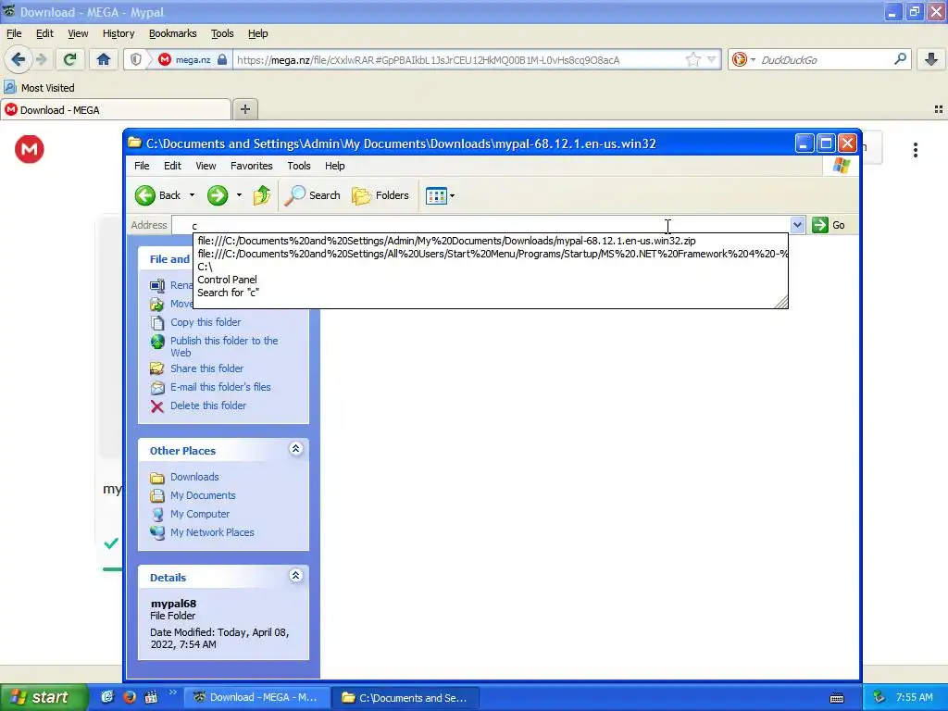The width and height of the screenshot is (948, 711).
Task: Select the Startup MS .NET Framework path suggestion
Action: click(x=493, y=254)
